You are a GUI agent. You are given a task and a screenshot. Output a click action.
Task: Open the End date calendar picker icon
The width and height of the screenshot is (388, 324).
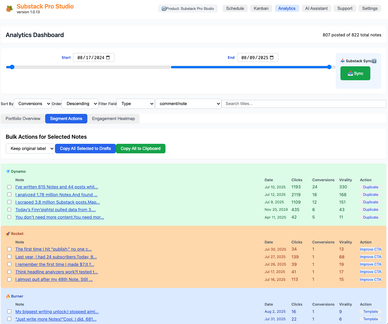point(272,57)
